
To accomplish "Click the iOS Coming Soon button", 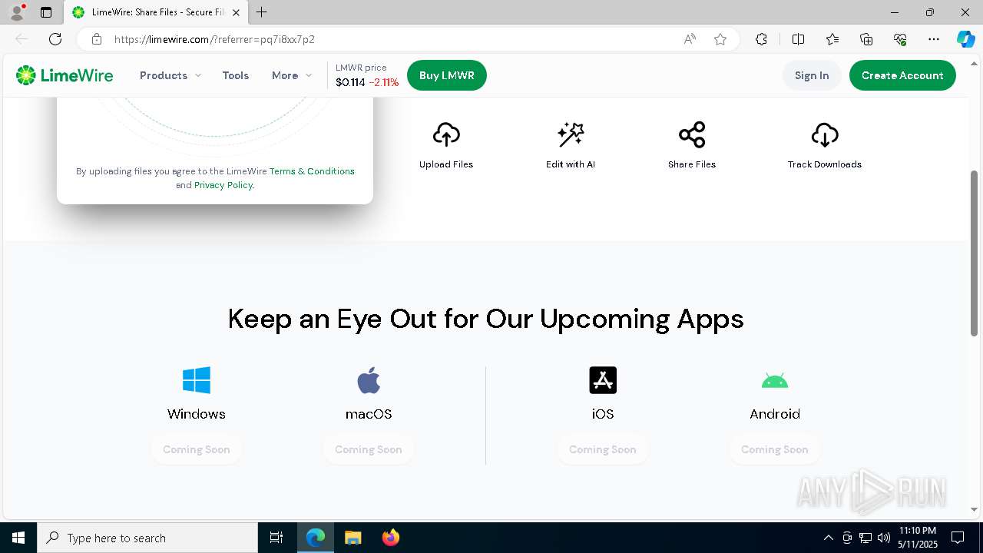I will click(603, 449).
